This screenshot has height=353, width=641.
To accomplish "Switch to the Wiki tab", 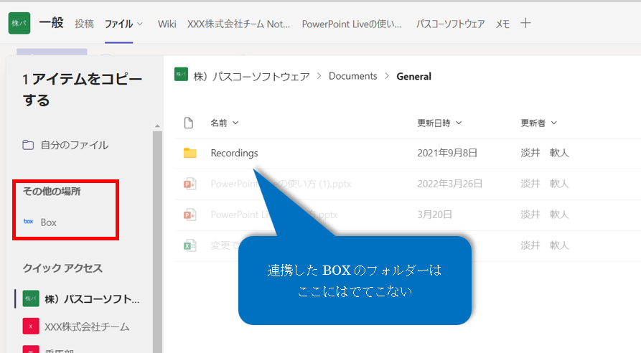I will (167, 24).
